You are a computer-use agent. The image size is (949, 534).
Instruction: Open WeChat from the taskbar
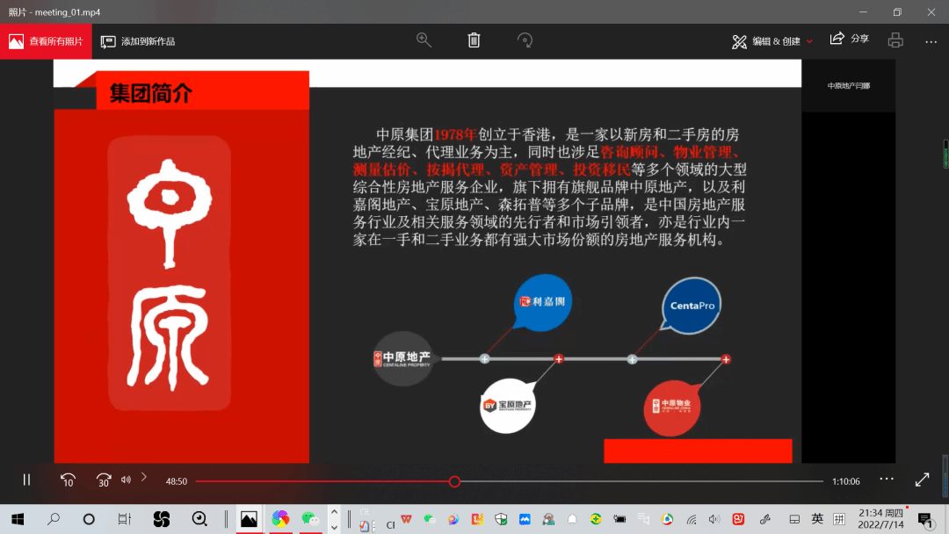(309, 519)
